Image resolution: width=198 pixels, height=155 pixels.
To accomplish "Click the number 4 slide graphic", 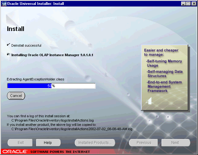I will (x=149, y=101).
